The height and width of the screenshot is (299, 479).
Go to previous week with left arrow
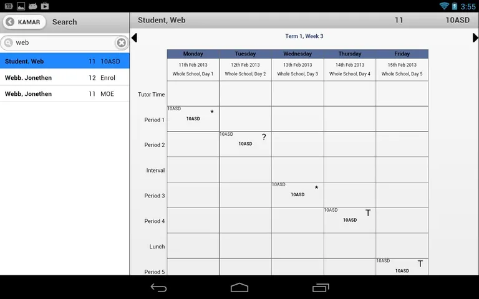coord(134,38)
